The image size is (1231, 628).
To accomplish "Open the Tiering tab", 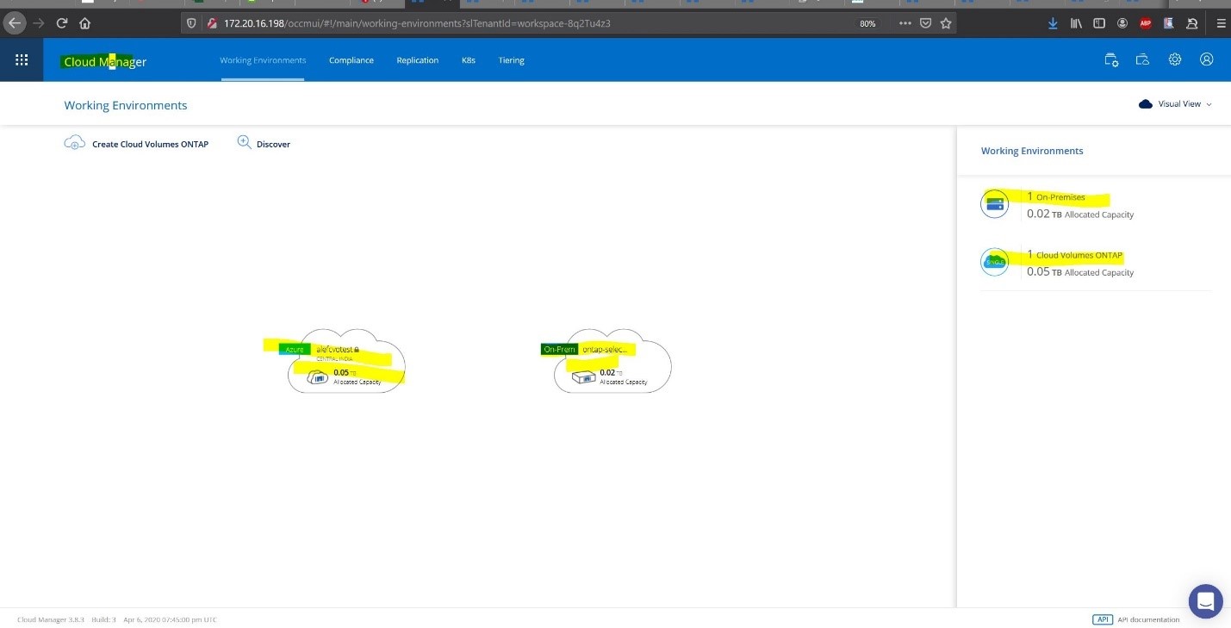I will pyautogui.click(x=512, y=60).
